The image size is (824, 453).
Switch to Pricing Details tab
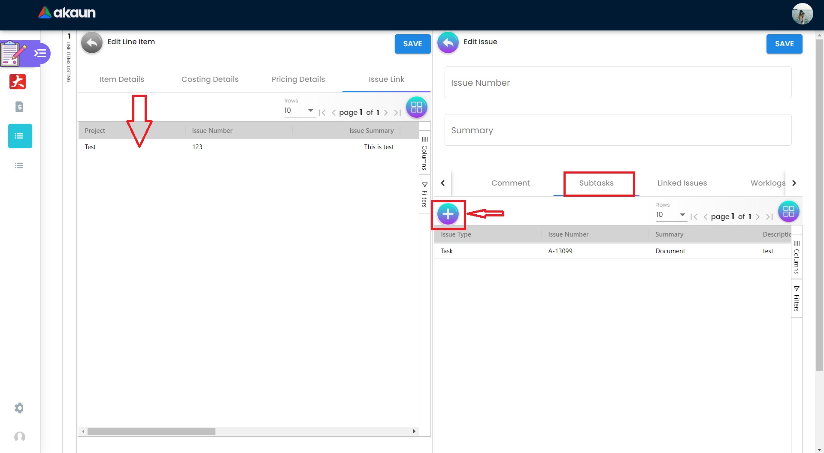click(x=298, y=79)
